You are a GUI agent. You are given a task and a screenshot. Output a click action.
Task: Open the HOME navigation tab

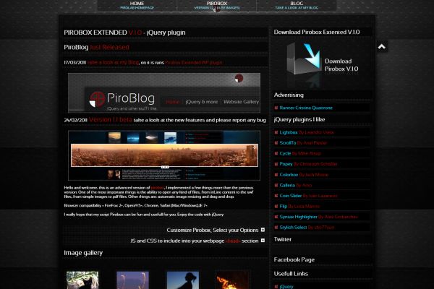(137, 5)
